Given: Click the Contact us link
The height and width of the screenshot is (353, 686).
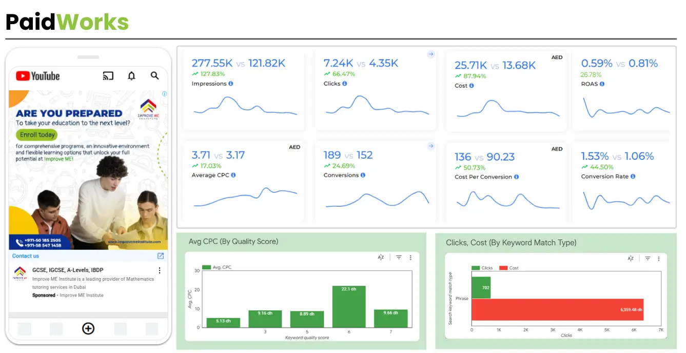Looking at the screenshot, I should tap(25, 256).
